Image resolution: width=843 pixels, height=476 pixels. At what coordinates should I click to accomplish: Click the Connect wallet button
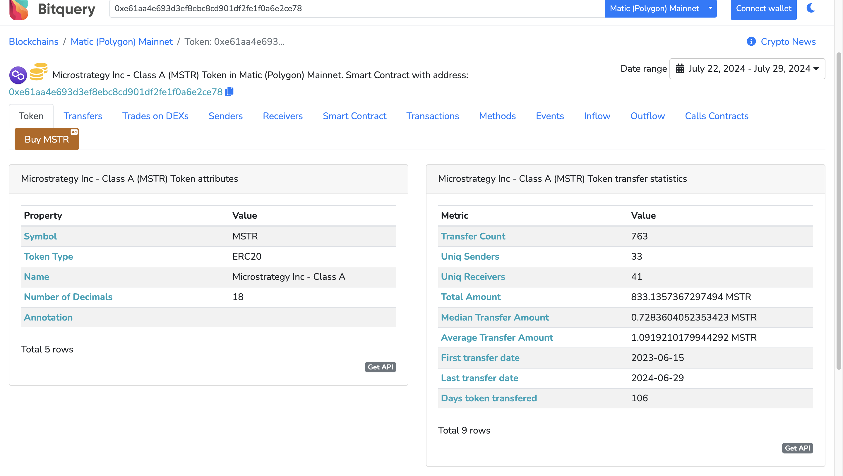(763, 9)
